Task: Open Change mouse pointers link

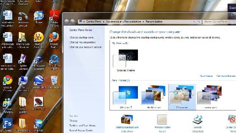Action: point(83,42)
